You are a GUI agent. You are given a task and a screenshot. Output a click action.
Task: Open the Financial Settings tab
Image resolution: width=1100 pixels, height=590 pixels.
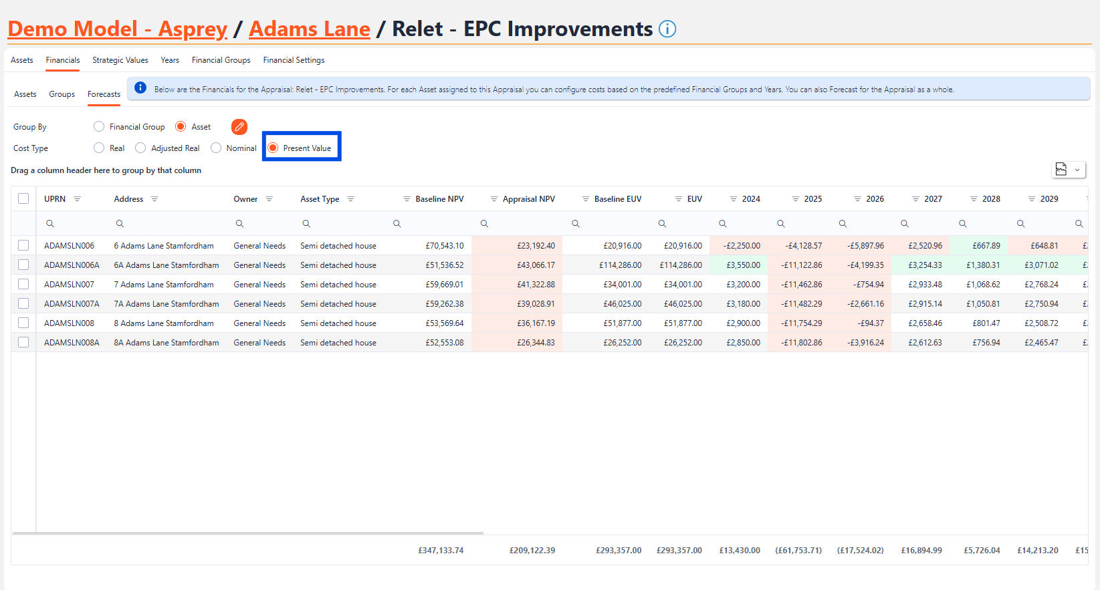pyautogui.click(x=294, y=60)
